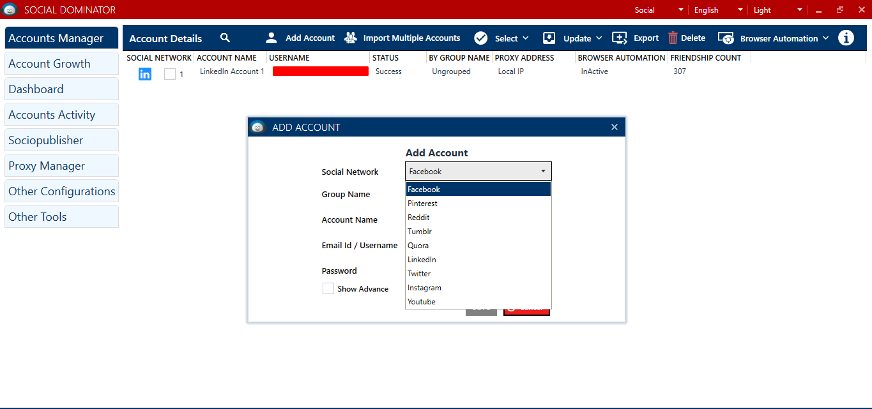Click the Select checkmark circle icon
Viewport: 872px width, 409px height.
tap(481, 38)
